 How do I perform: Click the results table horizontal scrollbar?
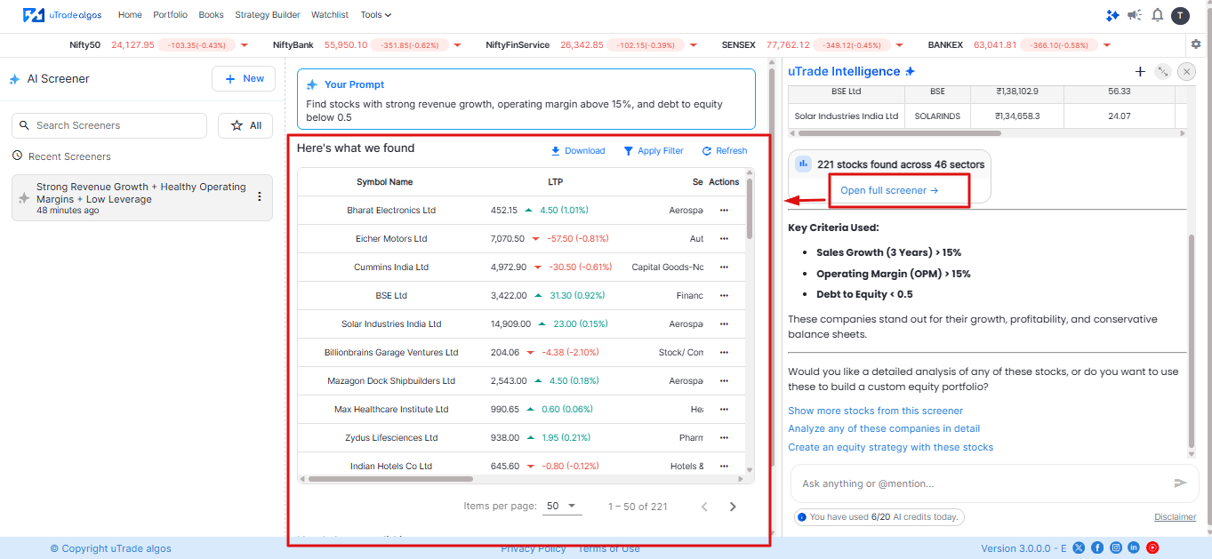pos(390,479)
